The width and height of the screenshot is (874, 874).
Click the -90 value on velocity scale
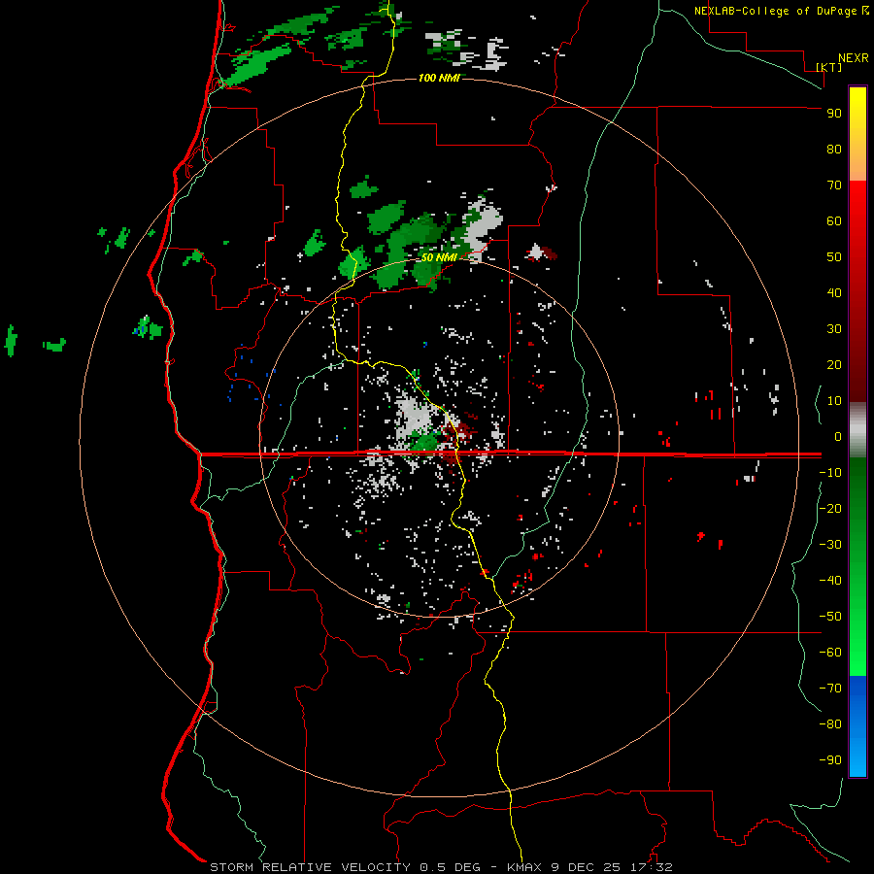pyautogui.click(x=830, y=760)
